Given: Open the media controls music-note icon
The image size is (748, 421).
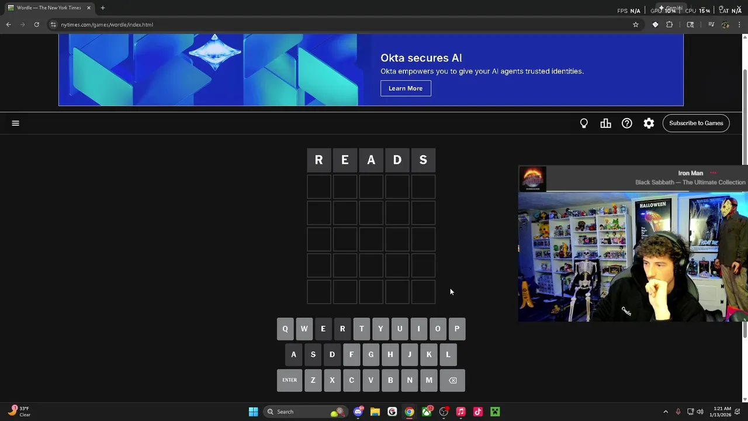Looking at the screenshot, I should point(711,25).
